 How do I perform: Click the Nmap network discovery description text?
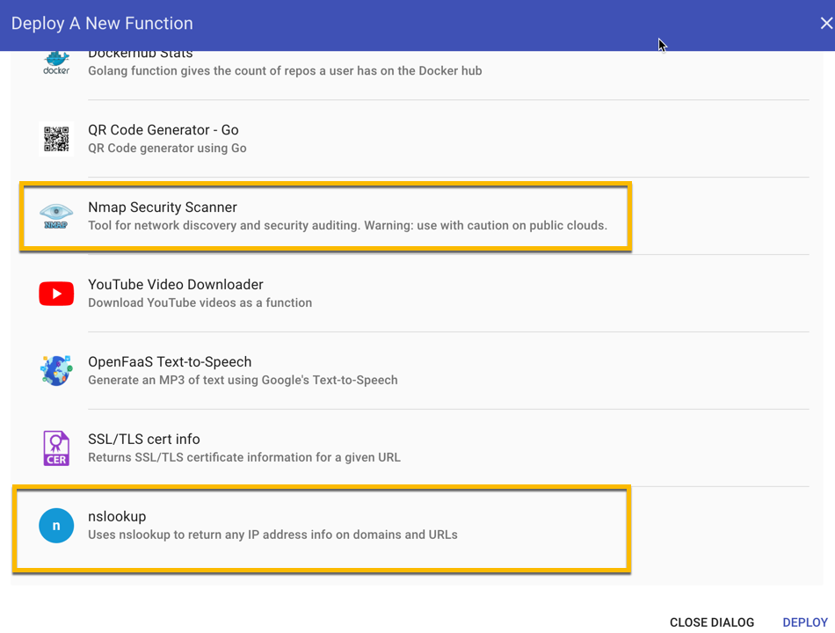347,226
